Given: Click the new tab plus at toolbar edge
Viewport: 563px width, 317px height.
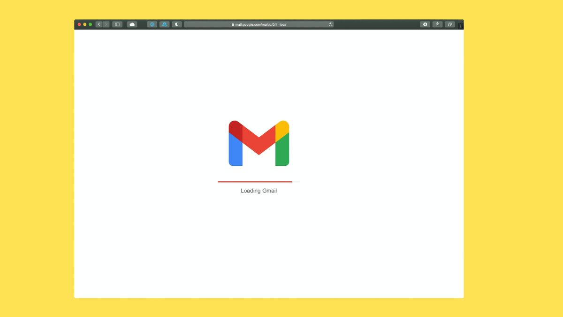Looking at the screenshot, I should (x=461, y=25).
